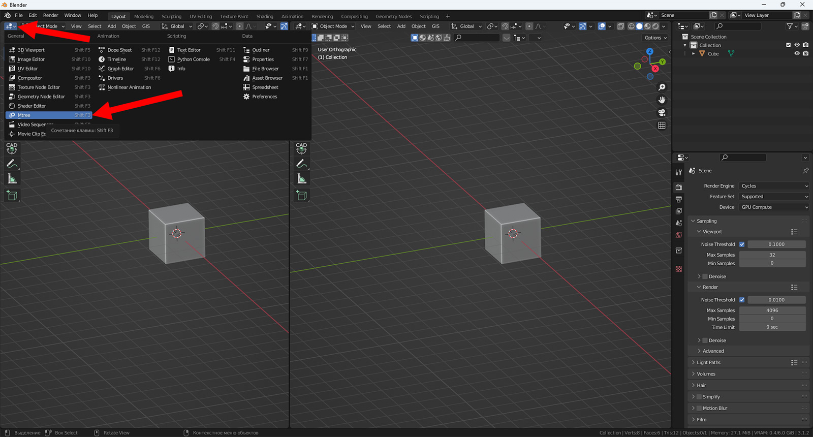Toggle camera view icon in right viewport
The image size is (813, 437).
click(x=662, y=113)
